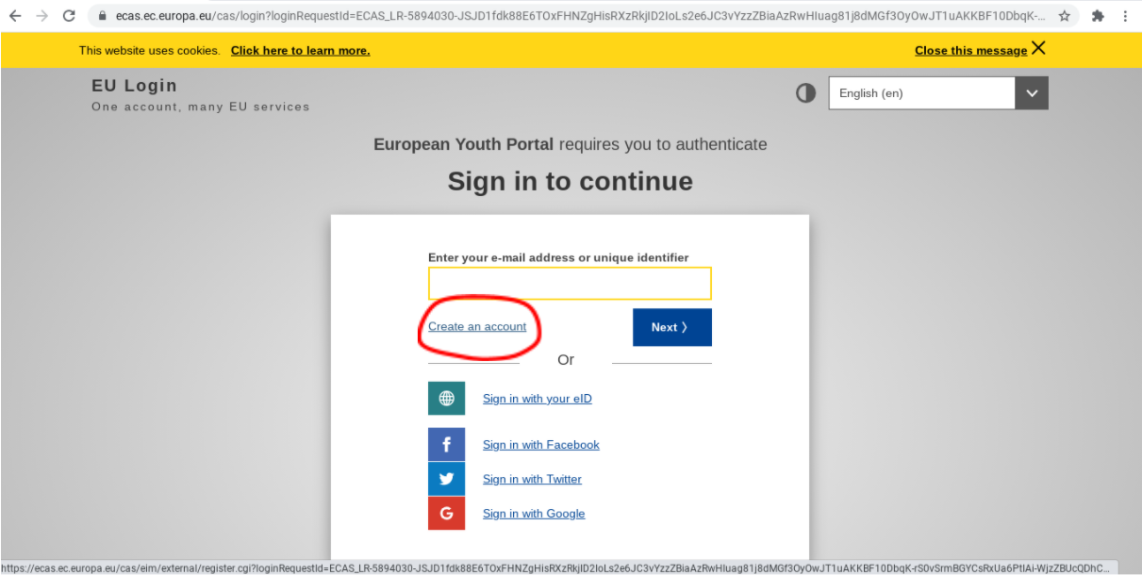
Task: Click the Google G icon
Action: (446, 513)
